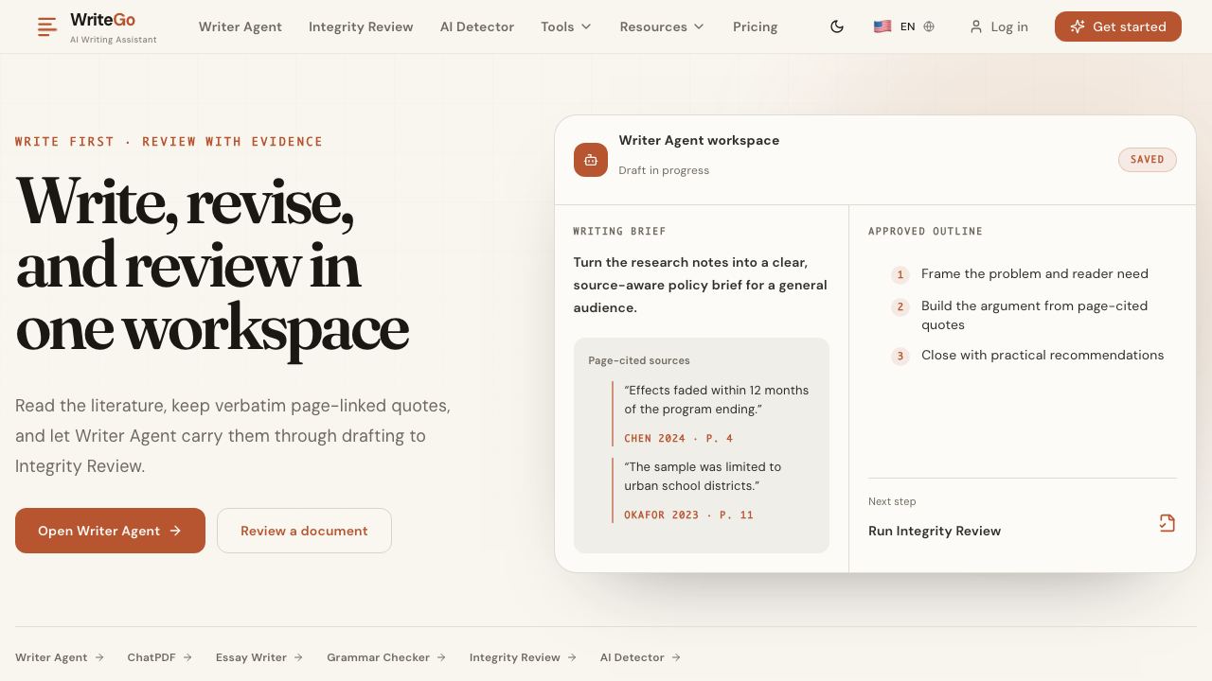Click the Open Writer Agent button

[x=110, y=531]
